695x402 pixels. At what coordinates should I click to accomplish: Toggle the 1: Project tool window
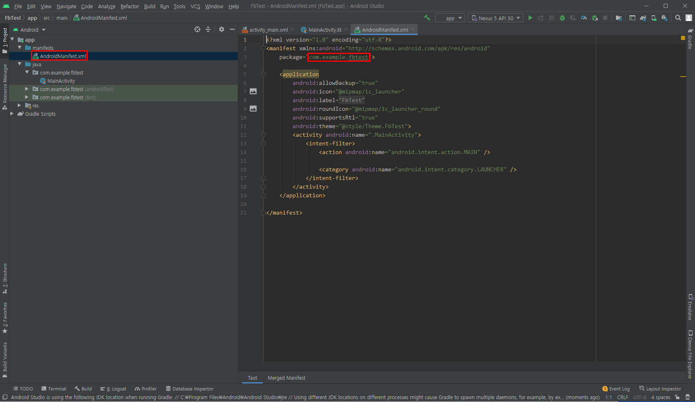click(x=5, y=40)
